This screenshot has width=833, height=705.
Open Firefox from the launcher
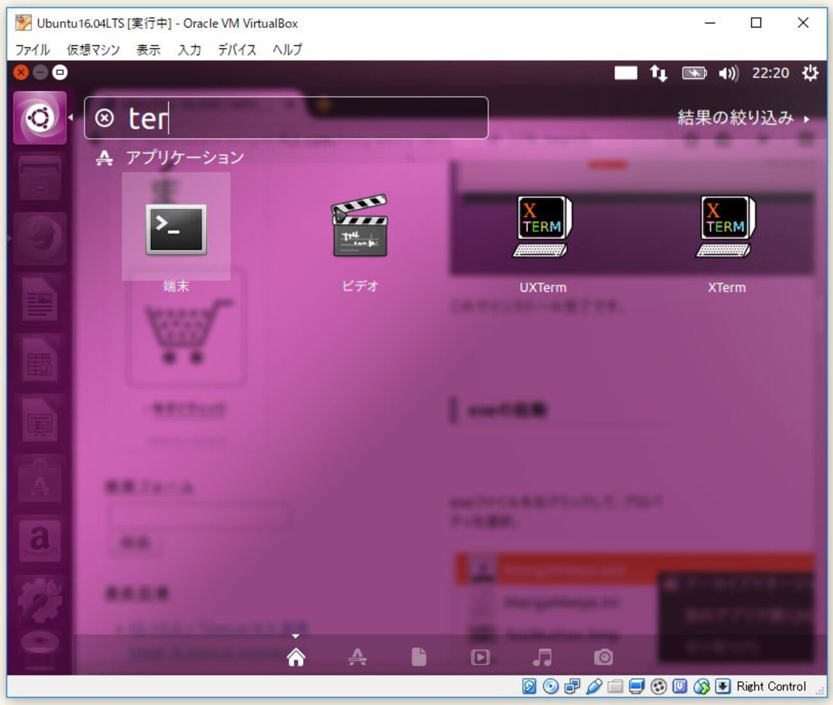click(40, 238)
